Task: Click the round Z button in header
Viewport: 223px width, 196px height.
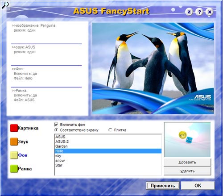Action: point(189,12)
